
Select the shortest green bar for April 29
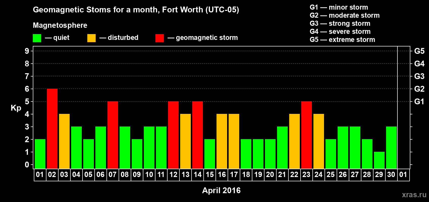coord(379,160)
